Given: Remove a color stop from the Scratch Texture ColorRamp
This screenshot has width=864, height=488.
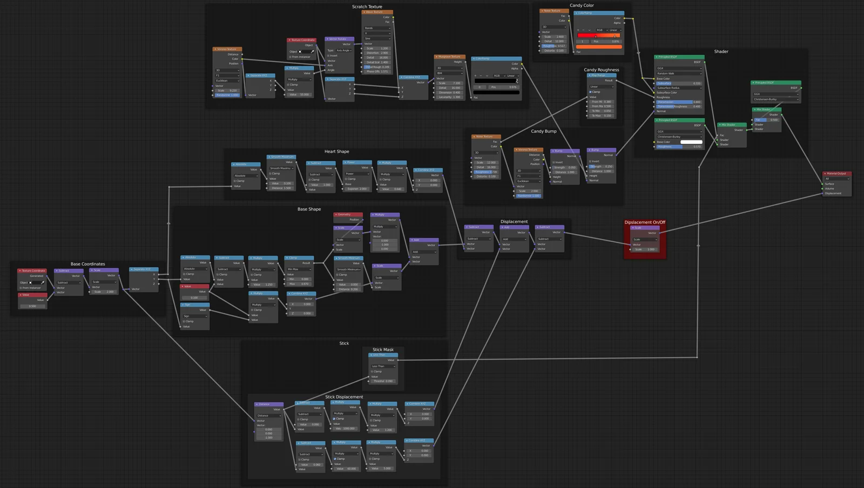Looking at the screenshot, I should 481,76.
